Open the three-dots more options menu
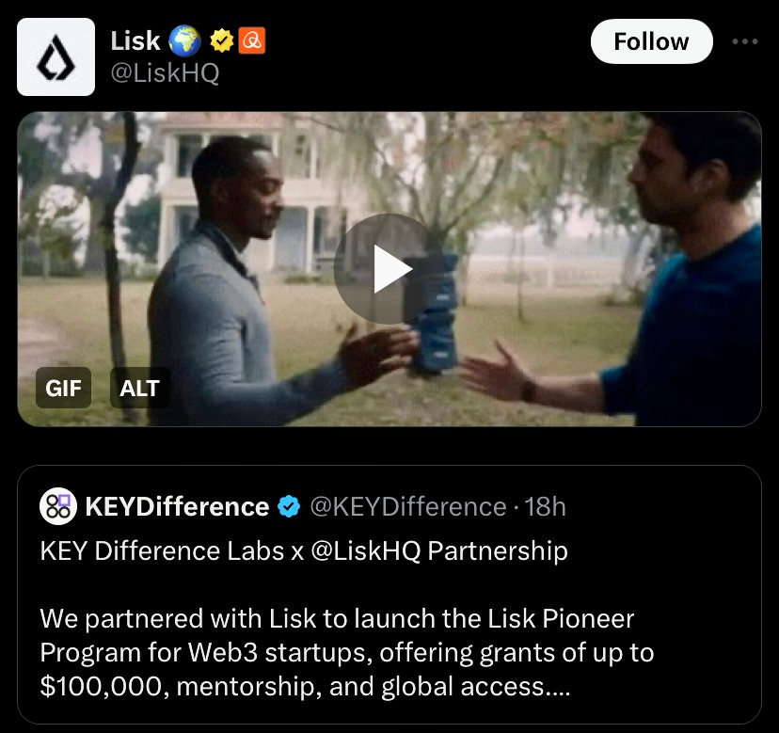 [745, 41]
